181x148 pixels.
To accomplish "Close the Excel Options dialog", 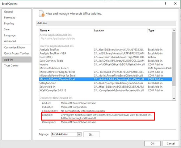I will [x=175, y=4].
